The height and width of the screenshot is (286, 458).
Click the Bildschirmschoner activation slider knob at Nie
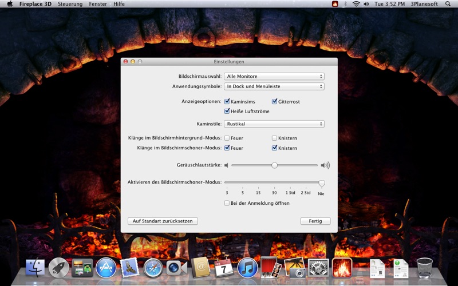tap(322, 183)
